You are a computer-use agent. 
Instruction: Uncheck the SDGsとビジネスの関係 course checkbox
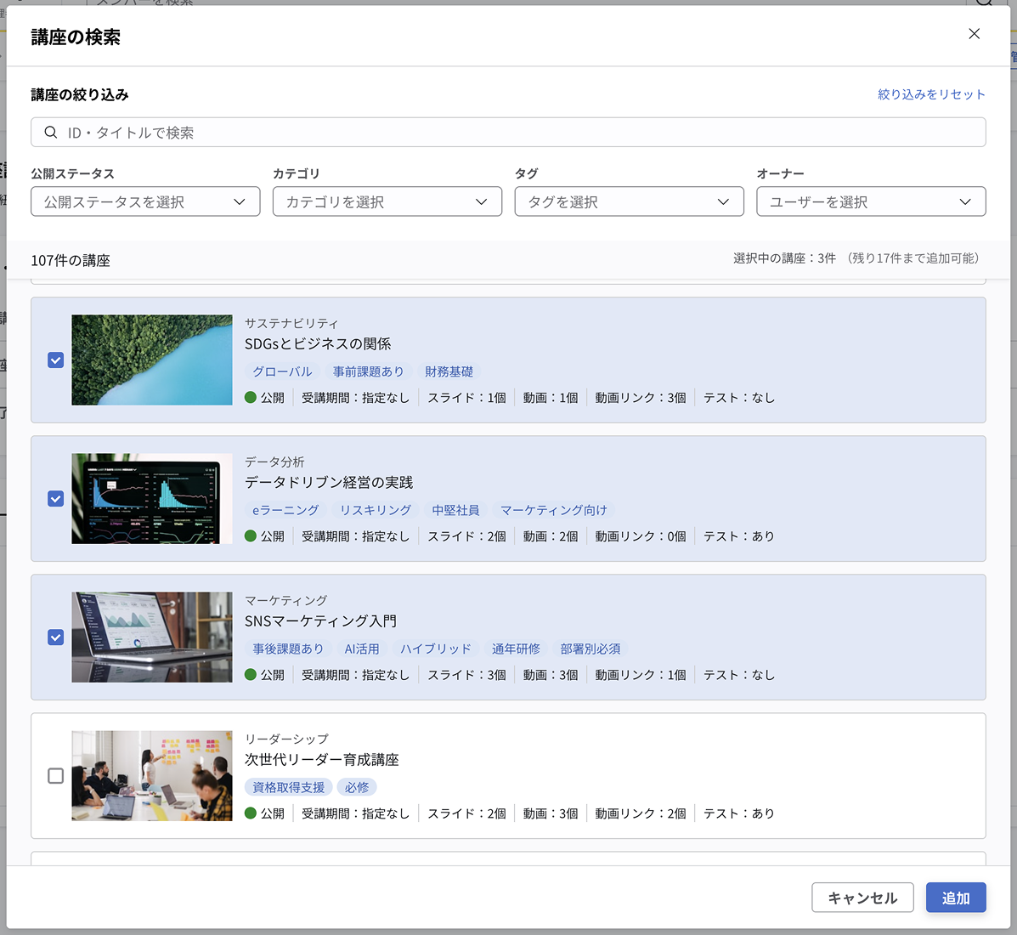coord(56,360)
